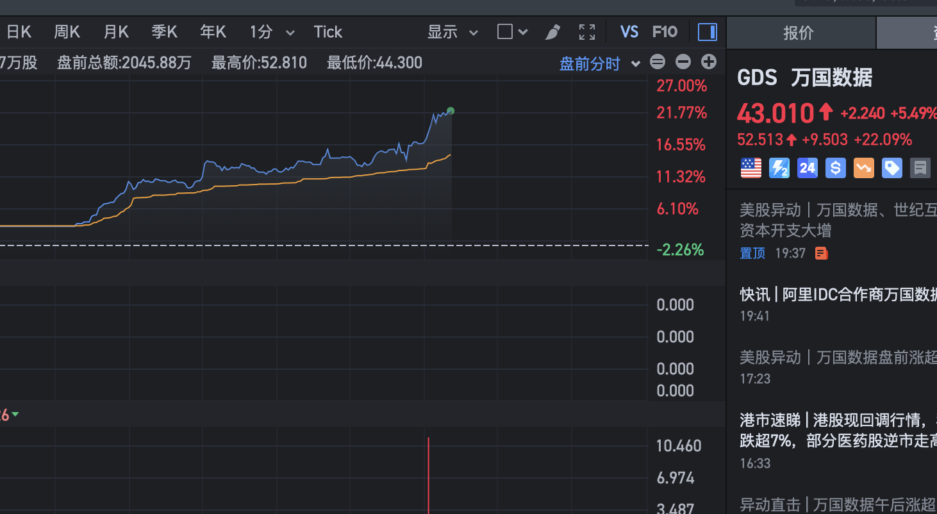Image resolution: width=937 pixels, height=514 pixels.
Task: Zoom out chart with minus-circle icon
Action: pyautogui.click(x=683, y=62)
